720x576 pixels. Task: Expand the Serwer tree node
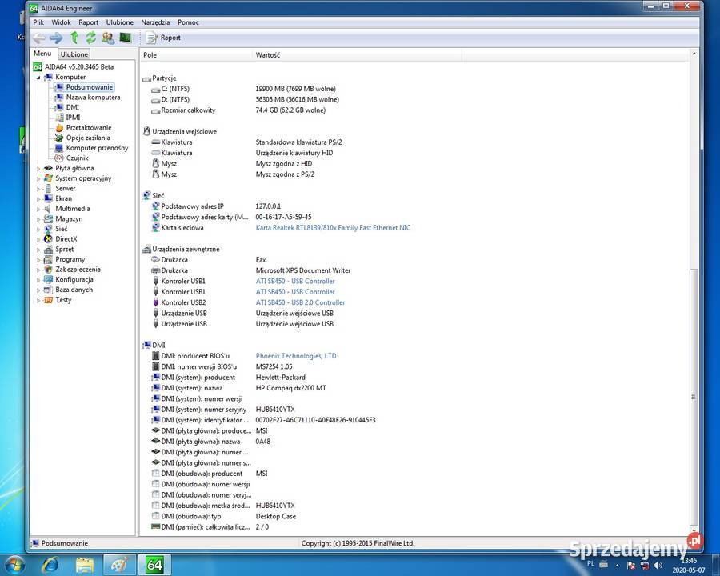[38, 189]
